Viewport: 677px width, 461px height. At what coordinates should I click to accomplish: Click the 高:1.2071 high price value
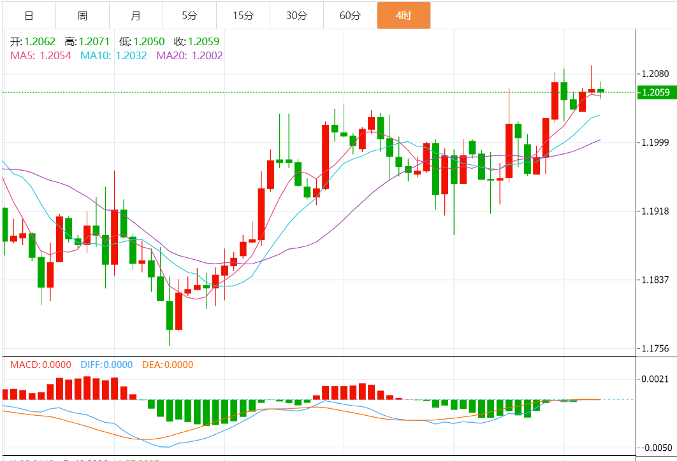pos(87,41)
